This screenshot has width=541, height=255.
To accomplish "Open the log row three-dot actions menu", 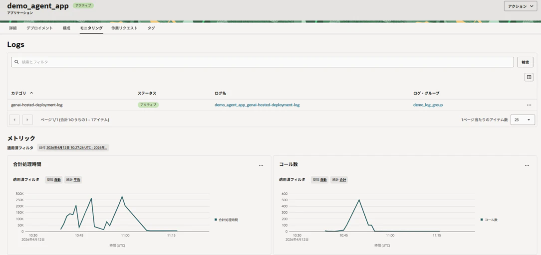I will click(529, 105).
